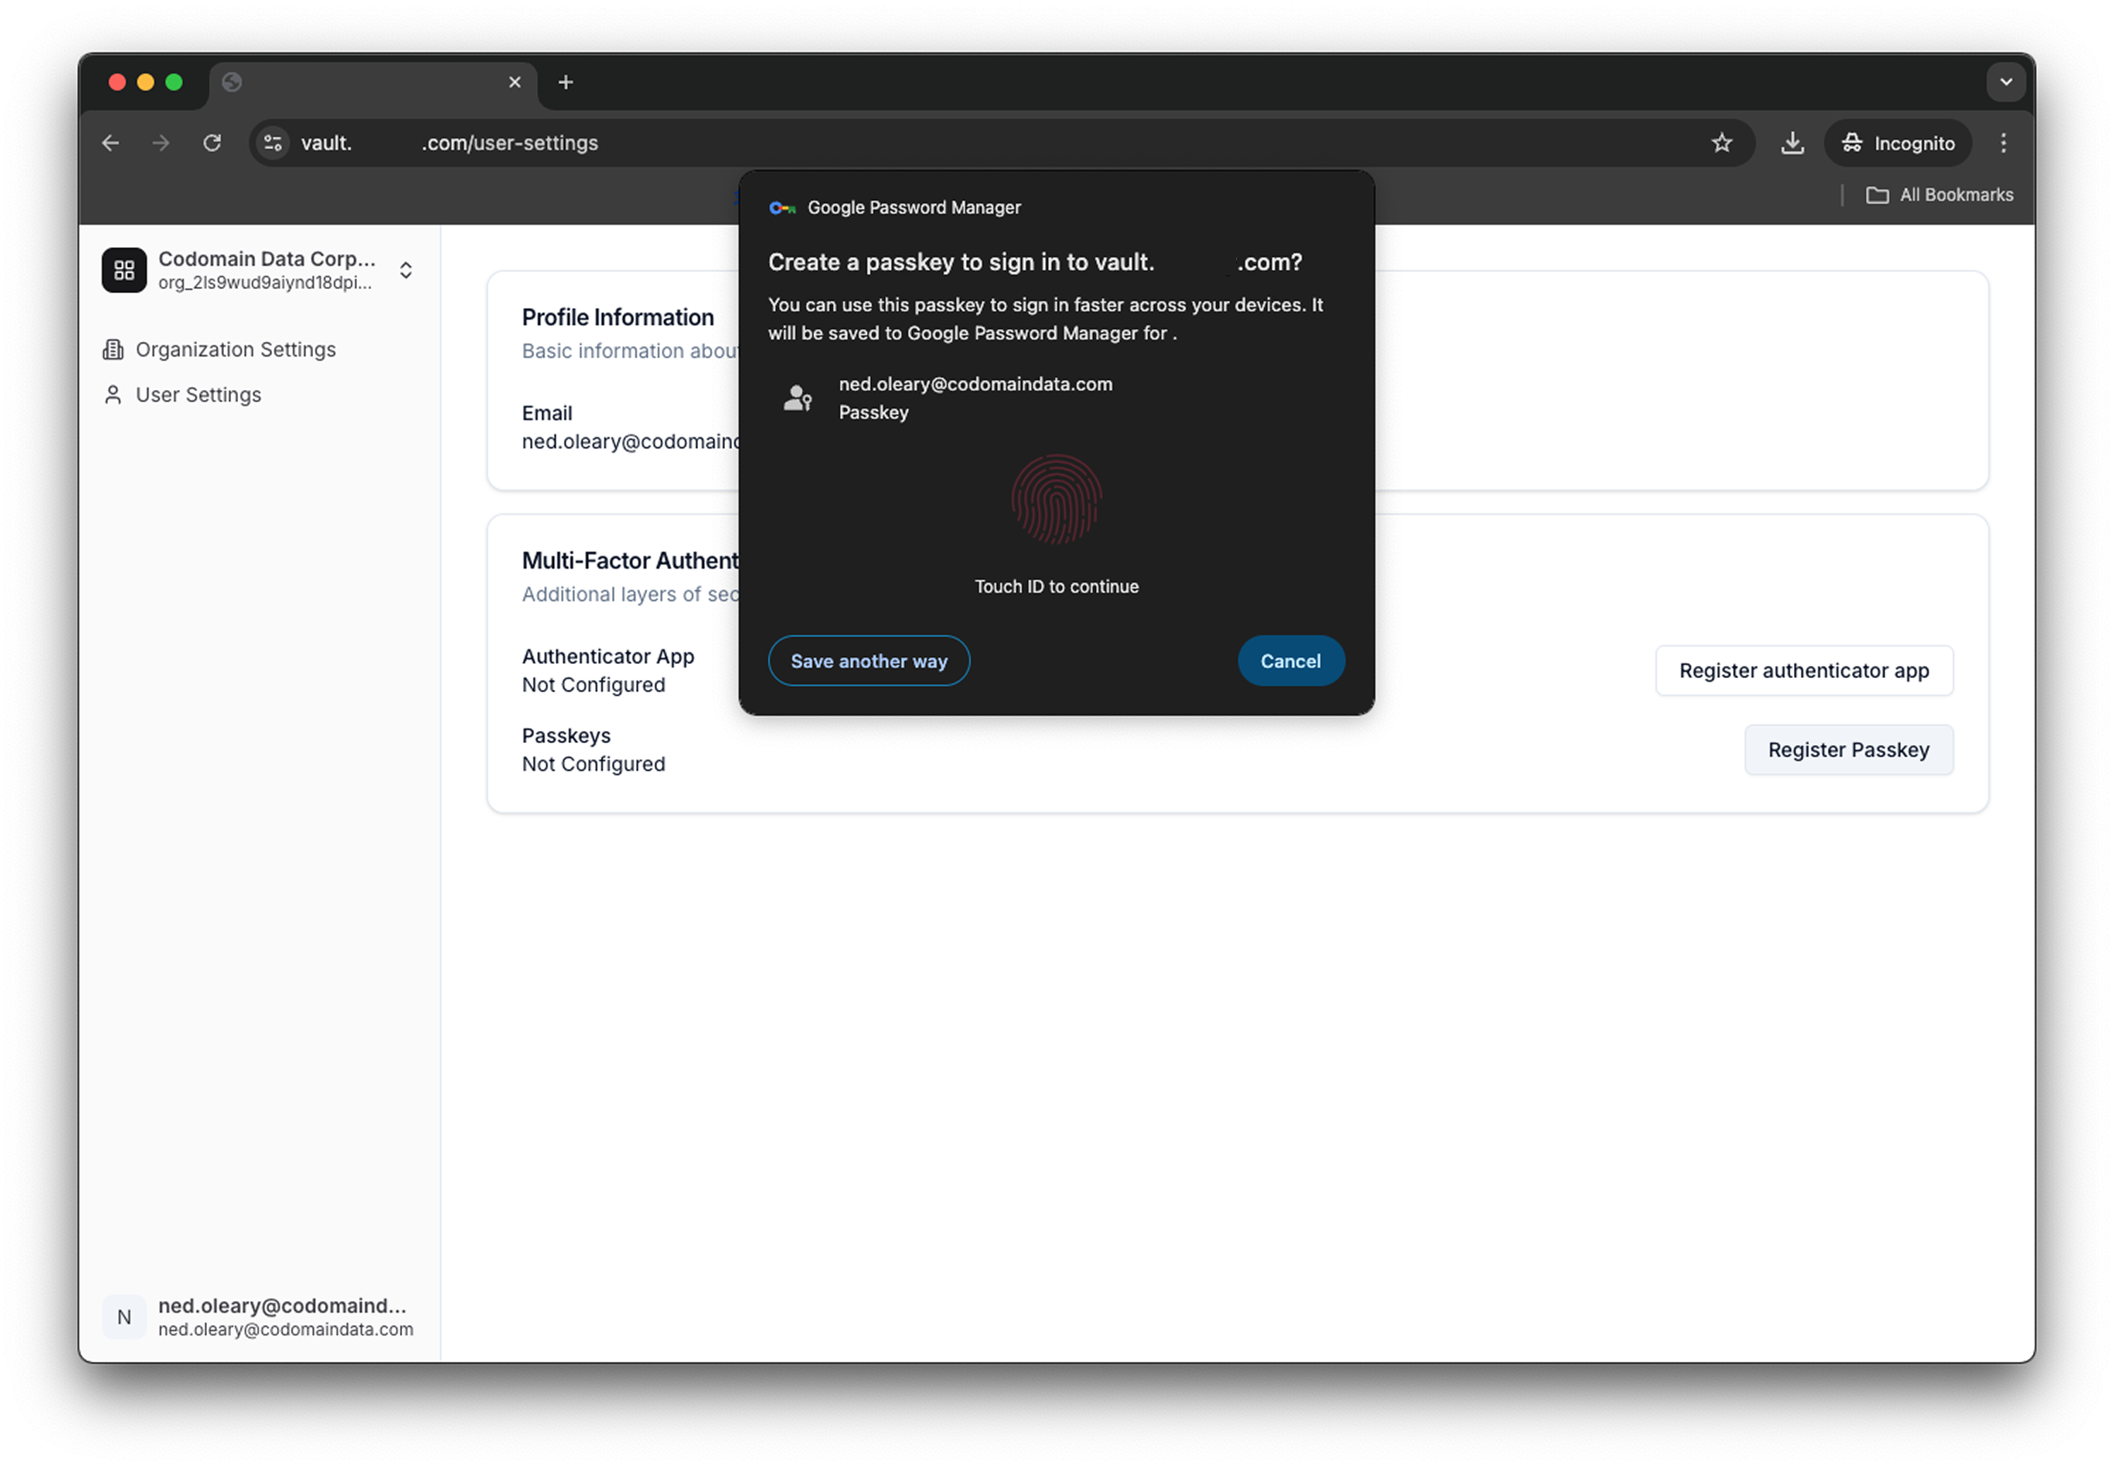Click Register authenticator app button
The image size is (2114, 1467).
[1804, 671]
